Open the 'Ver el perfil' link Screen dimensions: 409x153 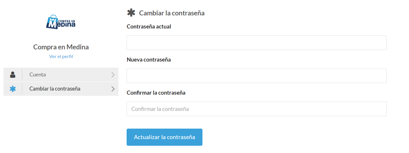61,56
